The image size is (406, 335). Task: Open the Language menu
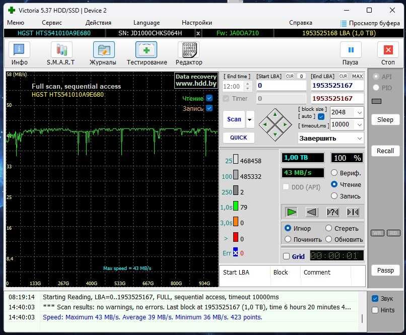147,23
